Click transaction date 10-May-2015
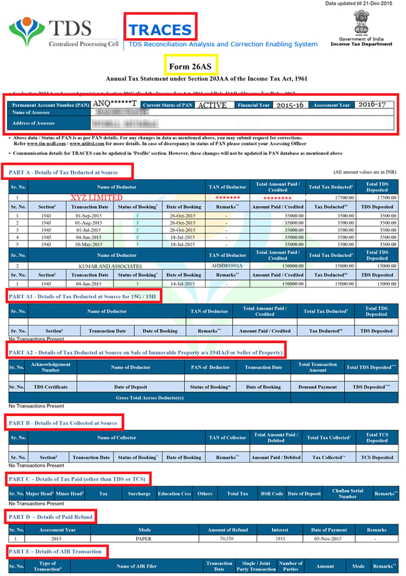This screenshot has height=576, width=406. tap(89, 245)
